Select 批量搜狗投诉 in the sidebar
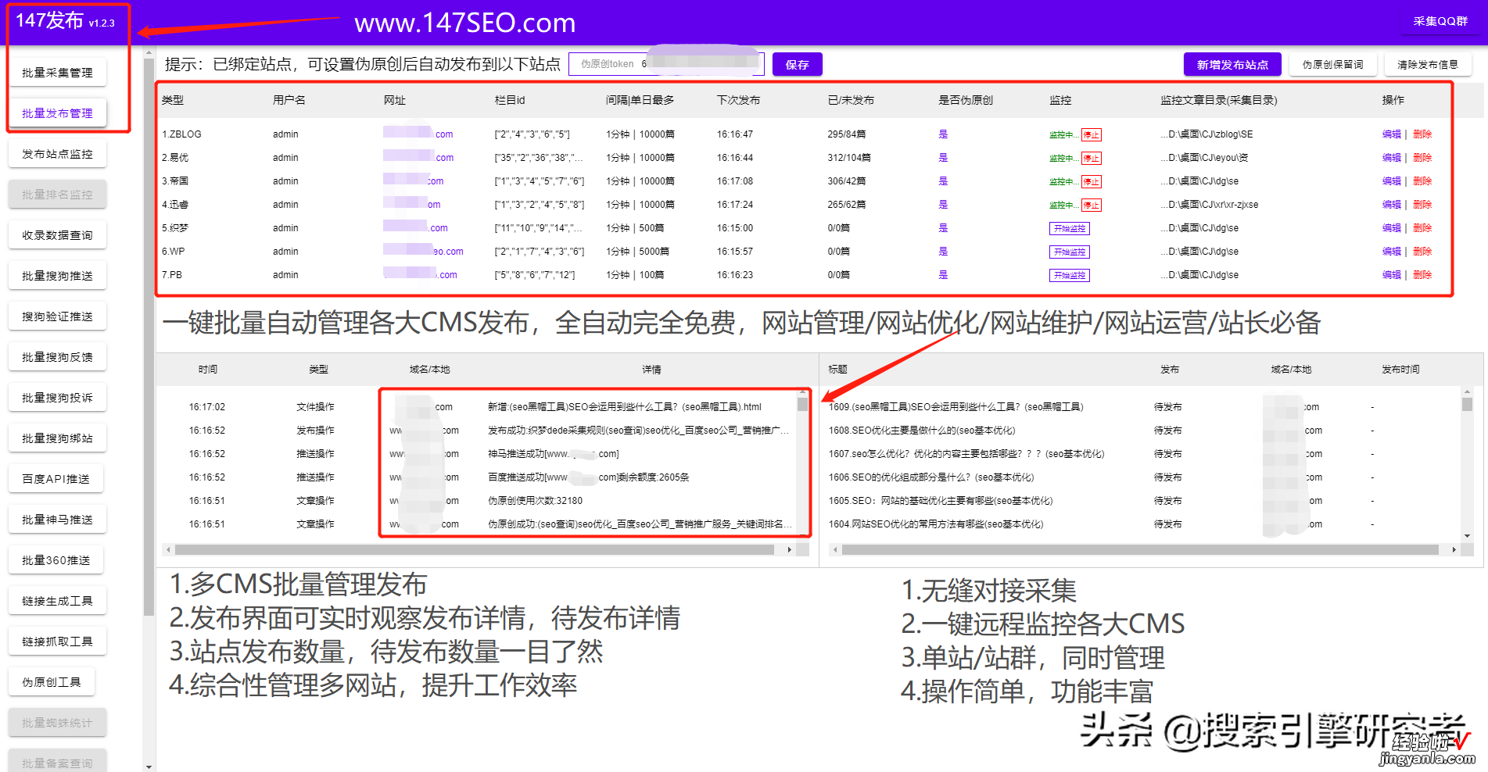 pos(57,398)
